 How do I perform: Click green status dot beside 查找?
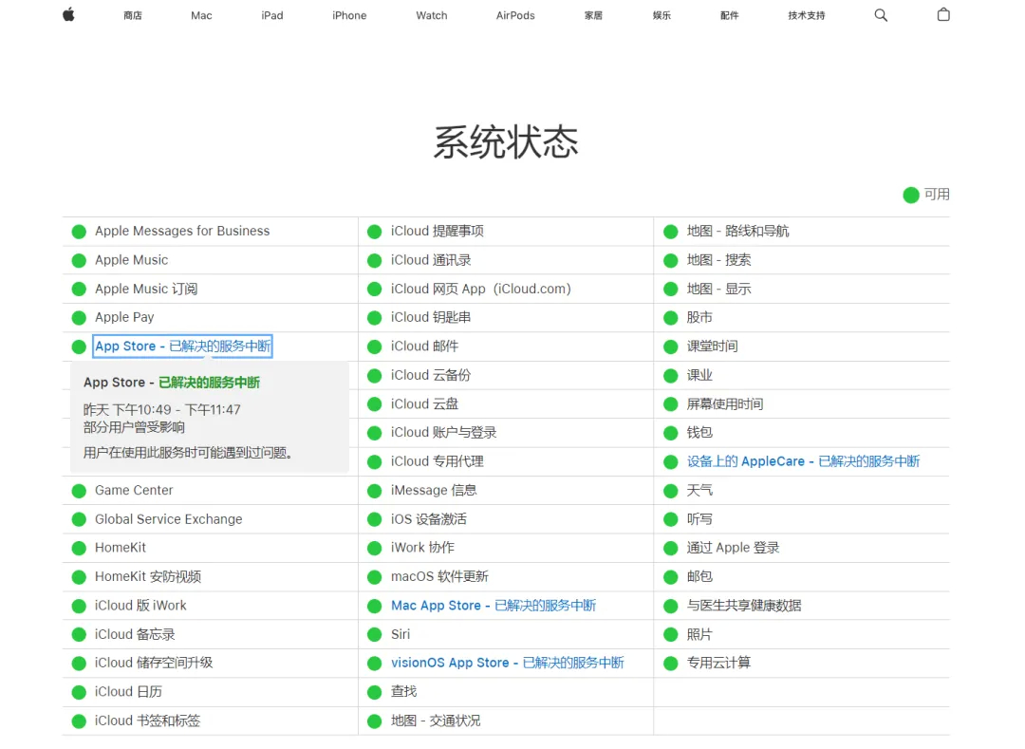coord(375,692)
